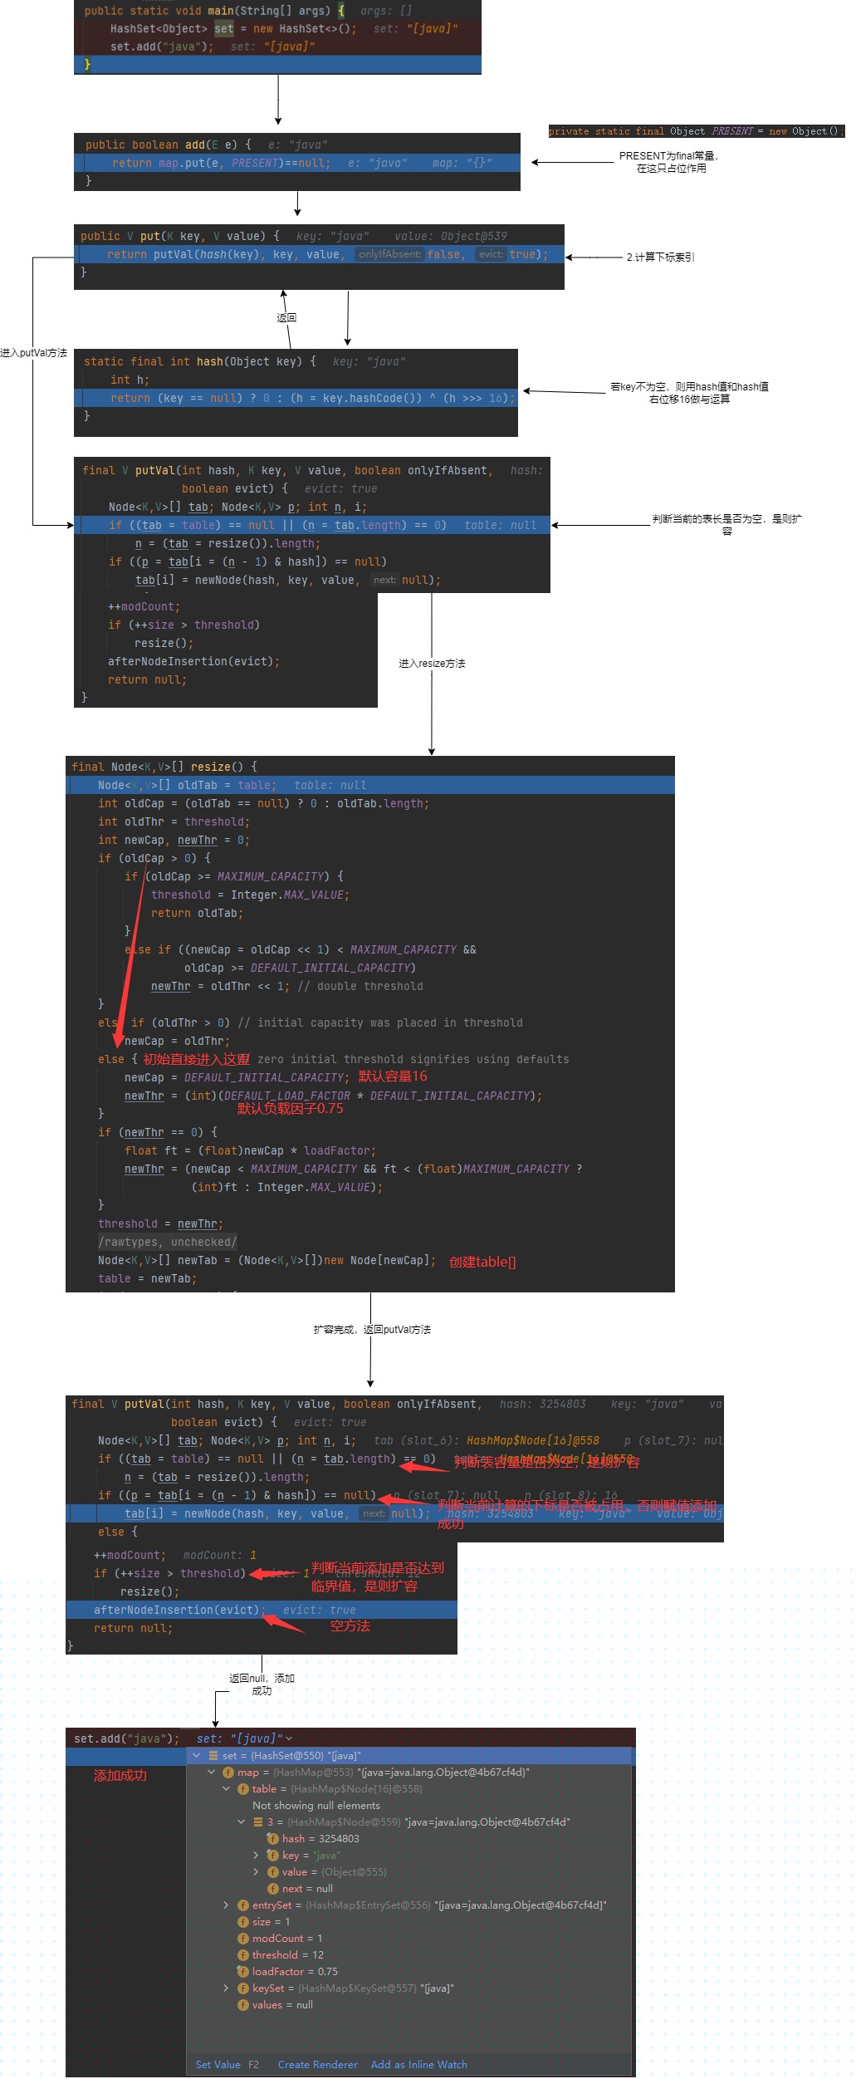Click the field icon beside next = null
This screenshot has width=856, height=2079.
click(x=272, y=1888)
